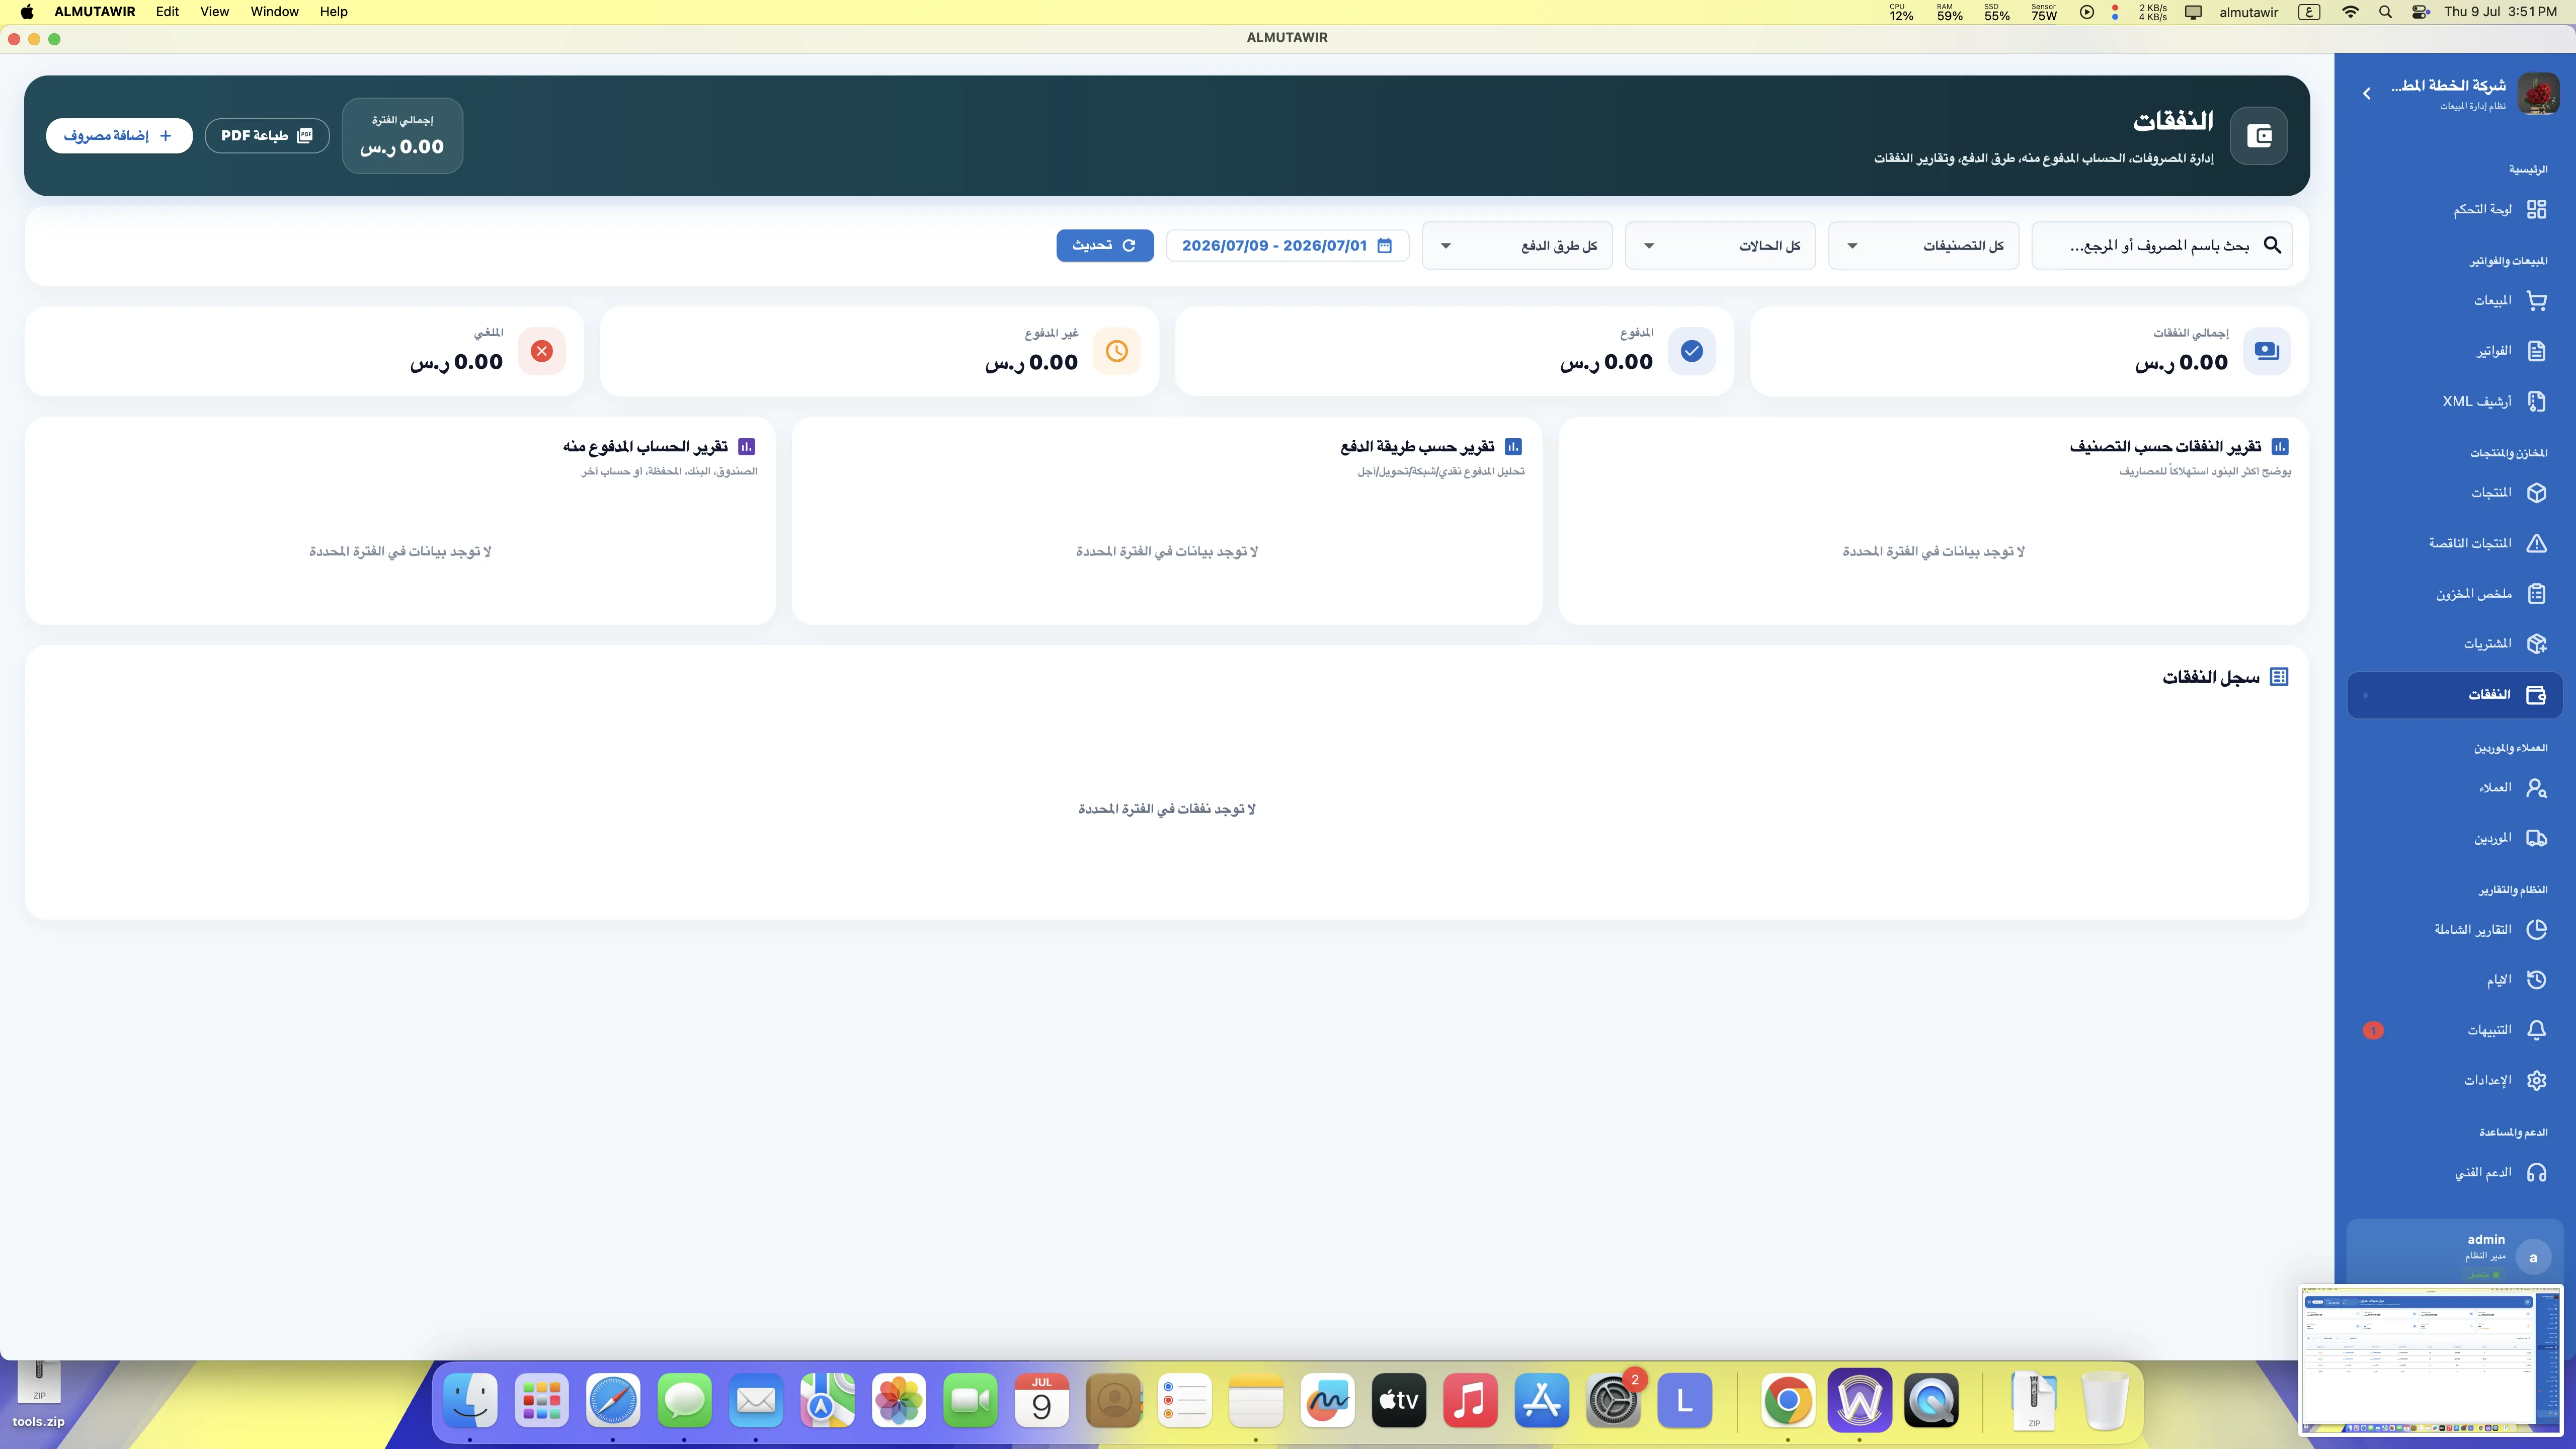The height and width of the screenshot is (1449, 2576).
Task: Open the Edit menu in the menu bar
Action: (167, 12)
